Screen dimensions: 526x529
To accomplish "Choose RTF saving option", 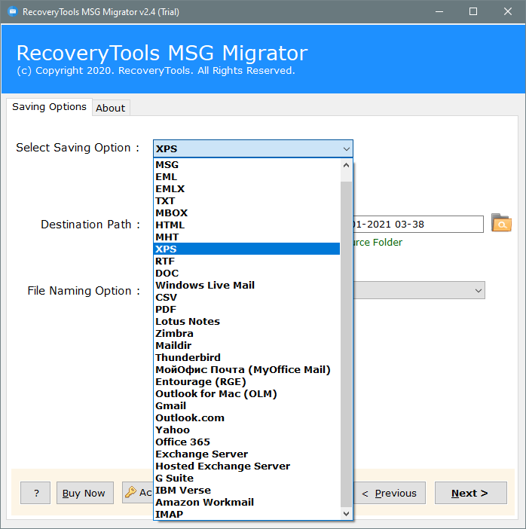I will pos(246,261).
